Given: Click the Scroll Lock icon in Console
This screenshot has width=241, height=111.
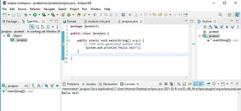Looking at the screenshot, I should pos(184,84).
